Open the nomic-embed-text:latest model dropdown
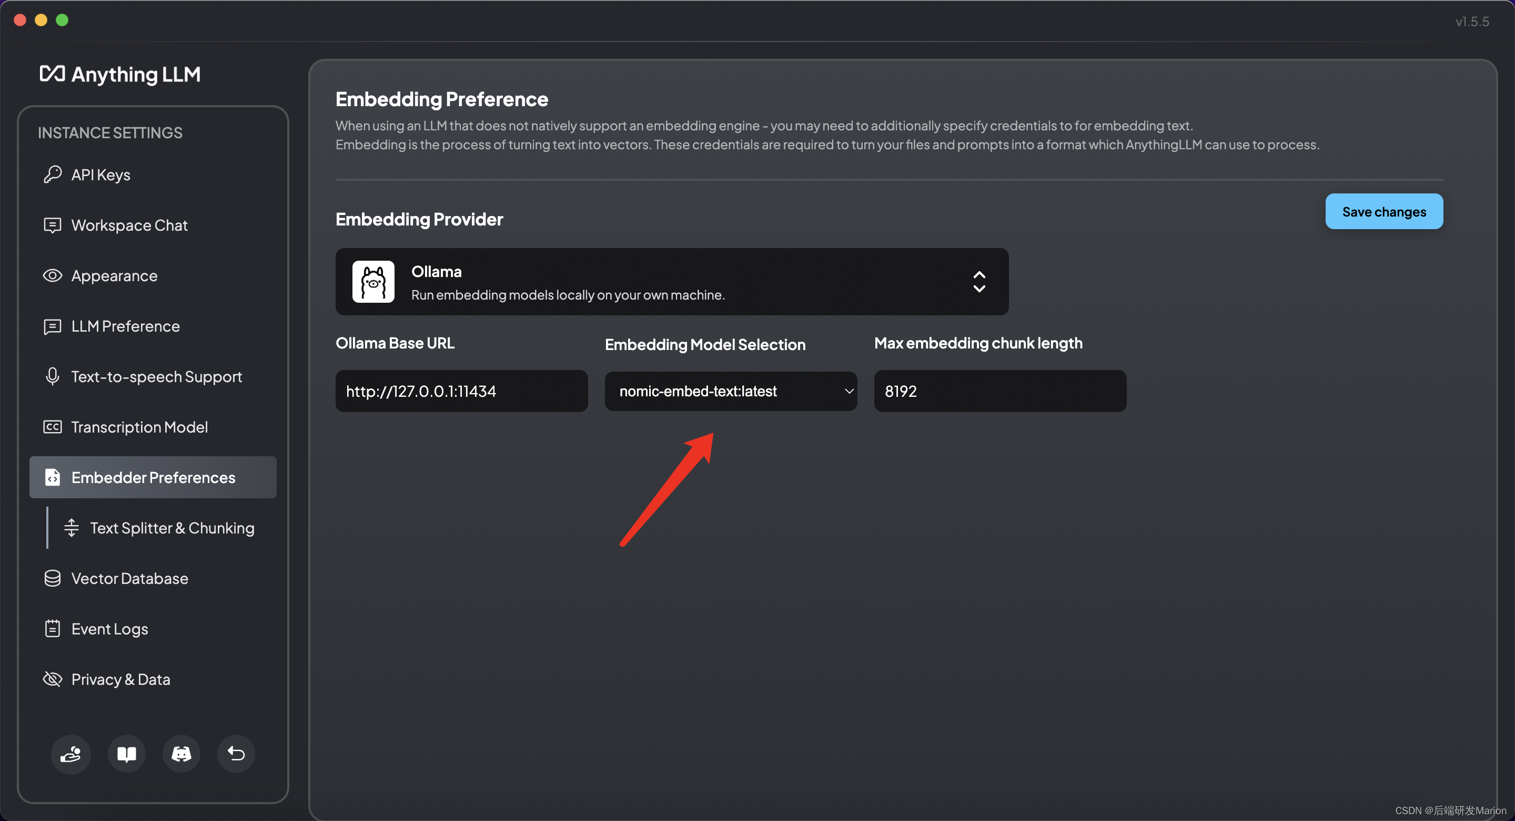1515x821 pixels. (x=730, y=392)
